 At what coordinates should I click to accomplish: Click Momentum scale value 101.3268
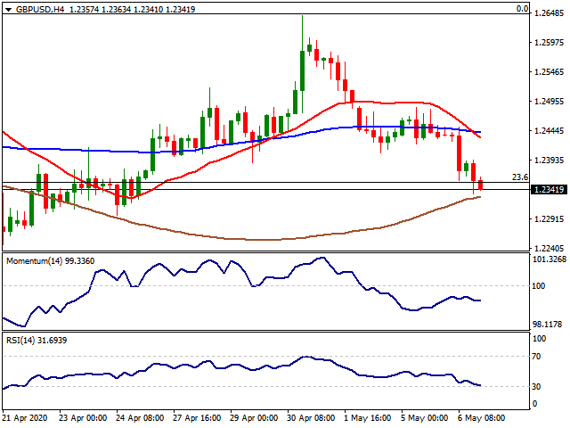(x=550, y=259)
